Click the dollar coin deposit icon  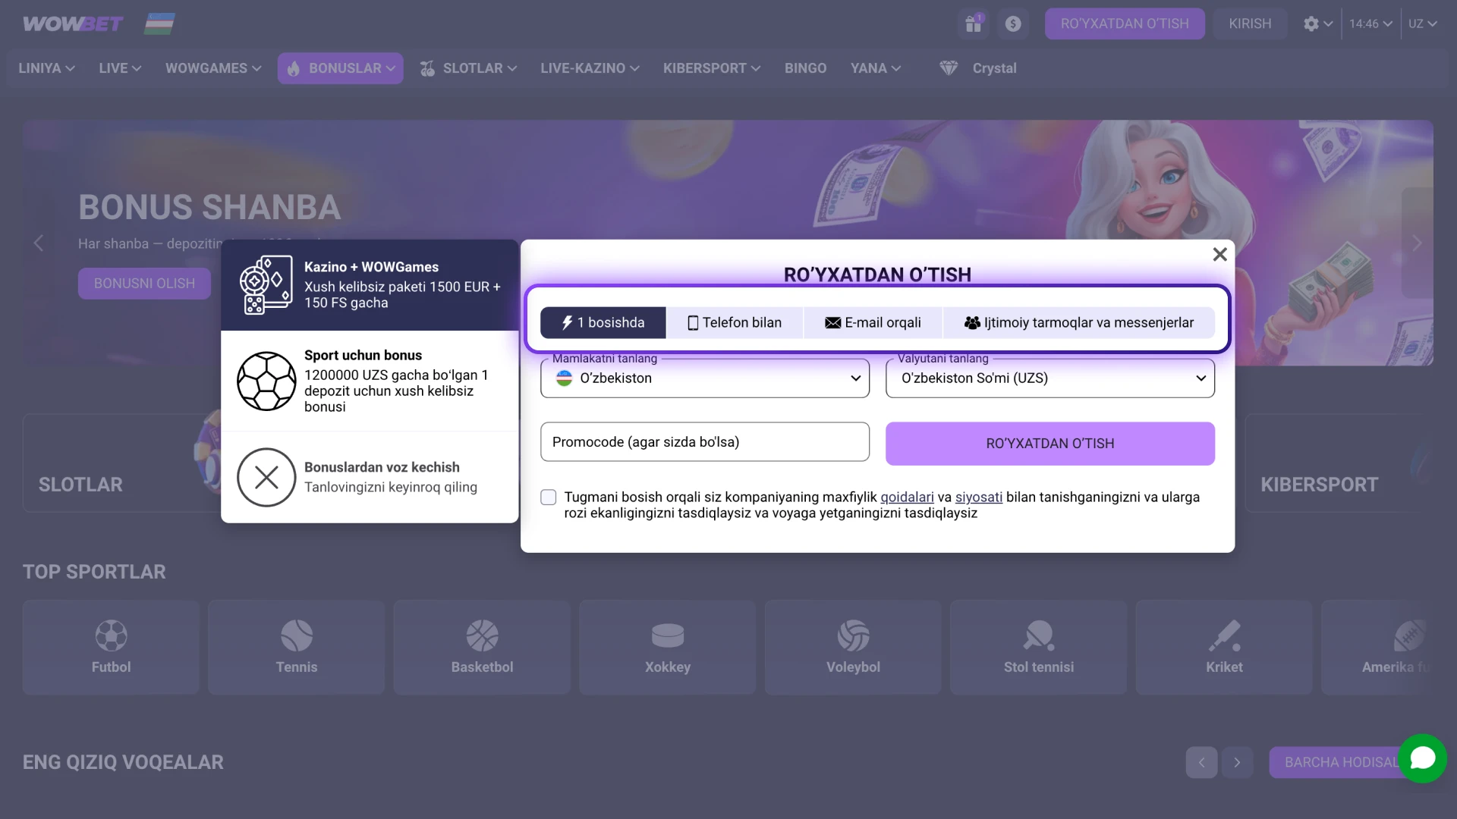(x=1013, y=24)
